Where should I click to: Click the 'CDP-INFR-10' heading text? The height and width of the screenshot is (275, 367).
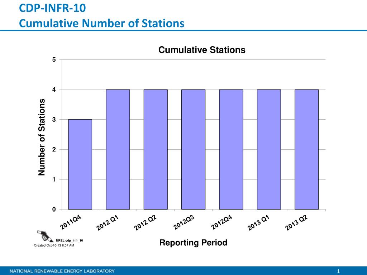click(52, 8)
